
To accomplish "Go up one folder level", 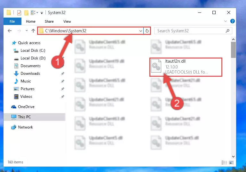I will pos(33,31).
